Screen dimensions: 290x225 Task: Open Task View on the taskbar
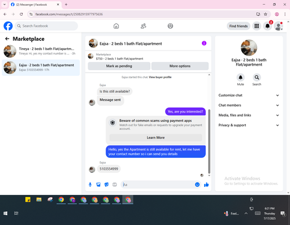(x=16, y=213)
